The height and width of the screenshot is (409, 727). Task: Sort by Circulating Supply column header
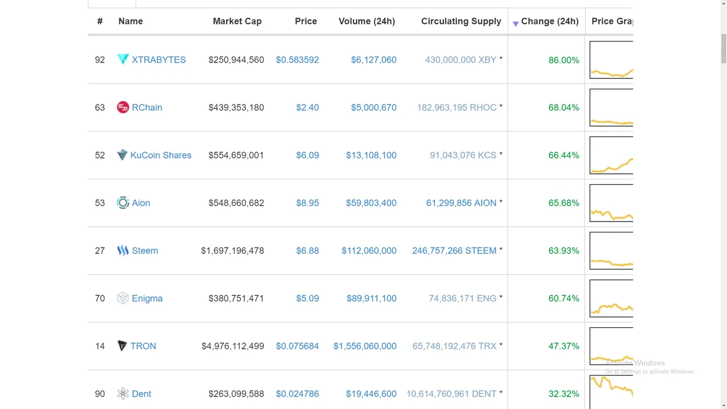[x=461, y=21]
